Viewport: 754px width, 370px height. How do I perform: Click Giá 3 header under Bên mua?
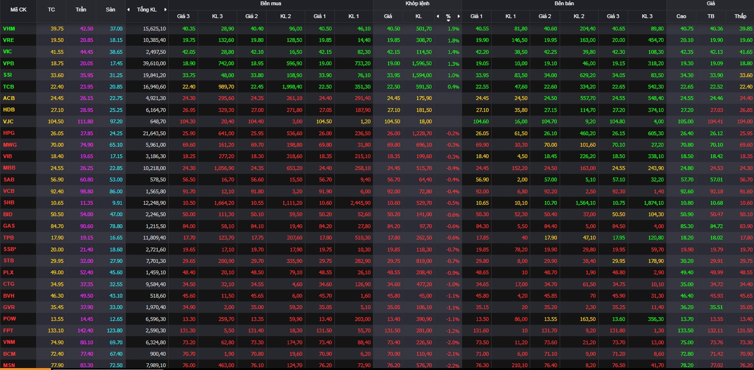tap(183, 16)
